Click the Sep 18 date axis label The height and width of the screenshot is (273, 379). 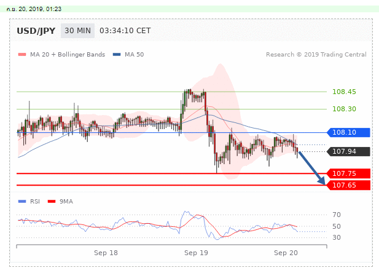point(106,253)
